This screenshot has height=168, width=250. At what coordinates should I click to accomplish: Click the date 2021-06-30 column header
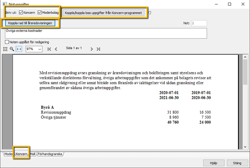[x=169, y=98]
